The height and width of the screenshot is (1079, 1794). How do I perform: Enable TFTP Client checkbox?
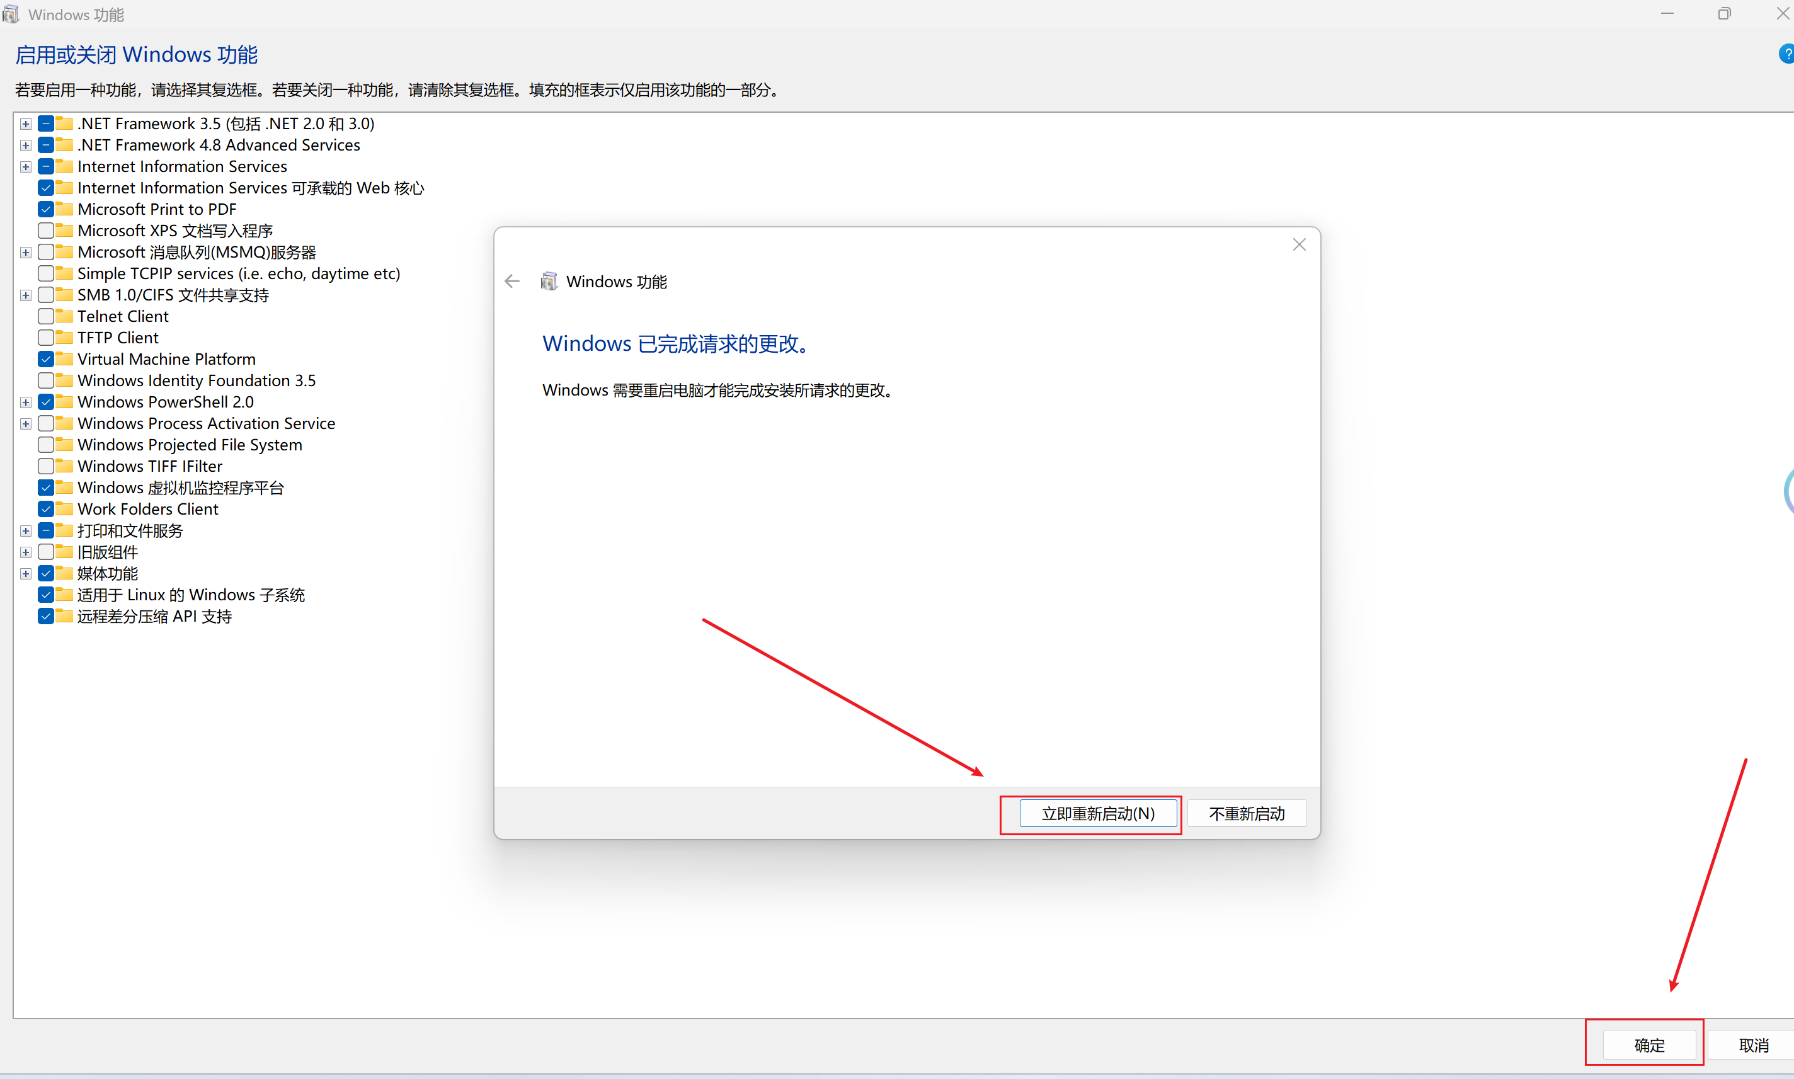[46, 338]
